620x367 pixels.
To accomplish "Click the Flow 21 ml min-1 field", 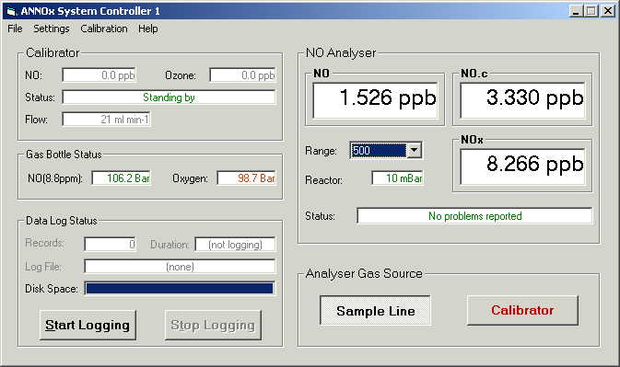I will 106,120.
